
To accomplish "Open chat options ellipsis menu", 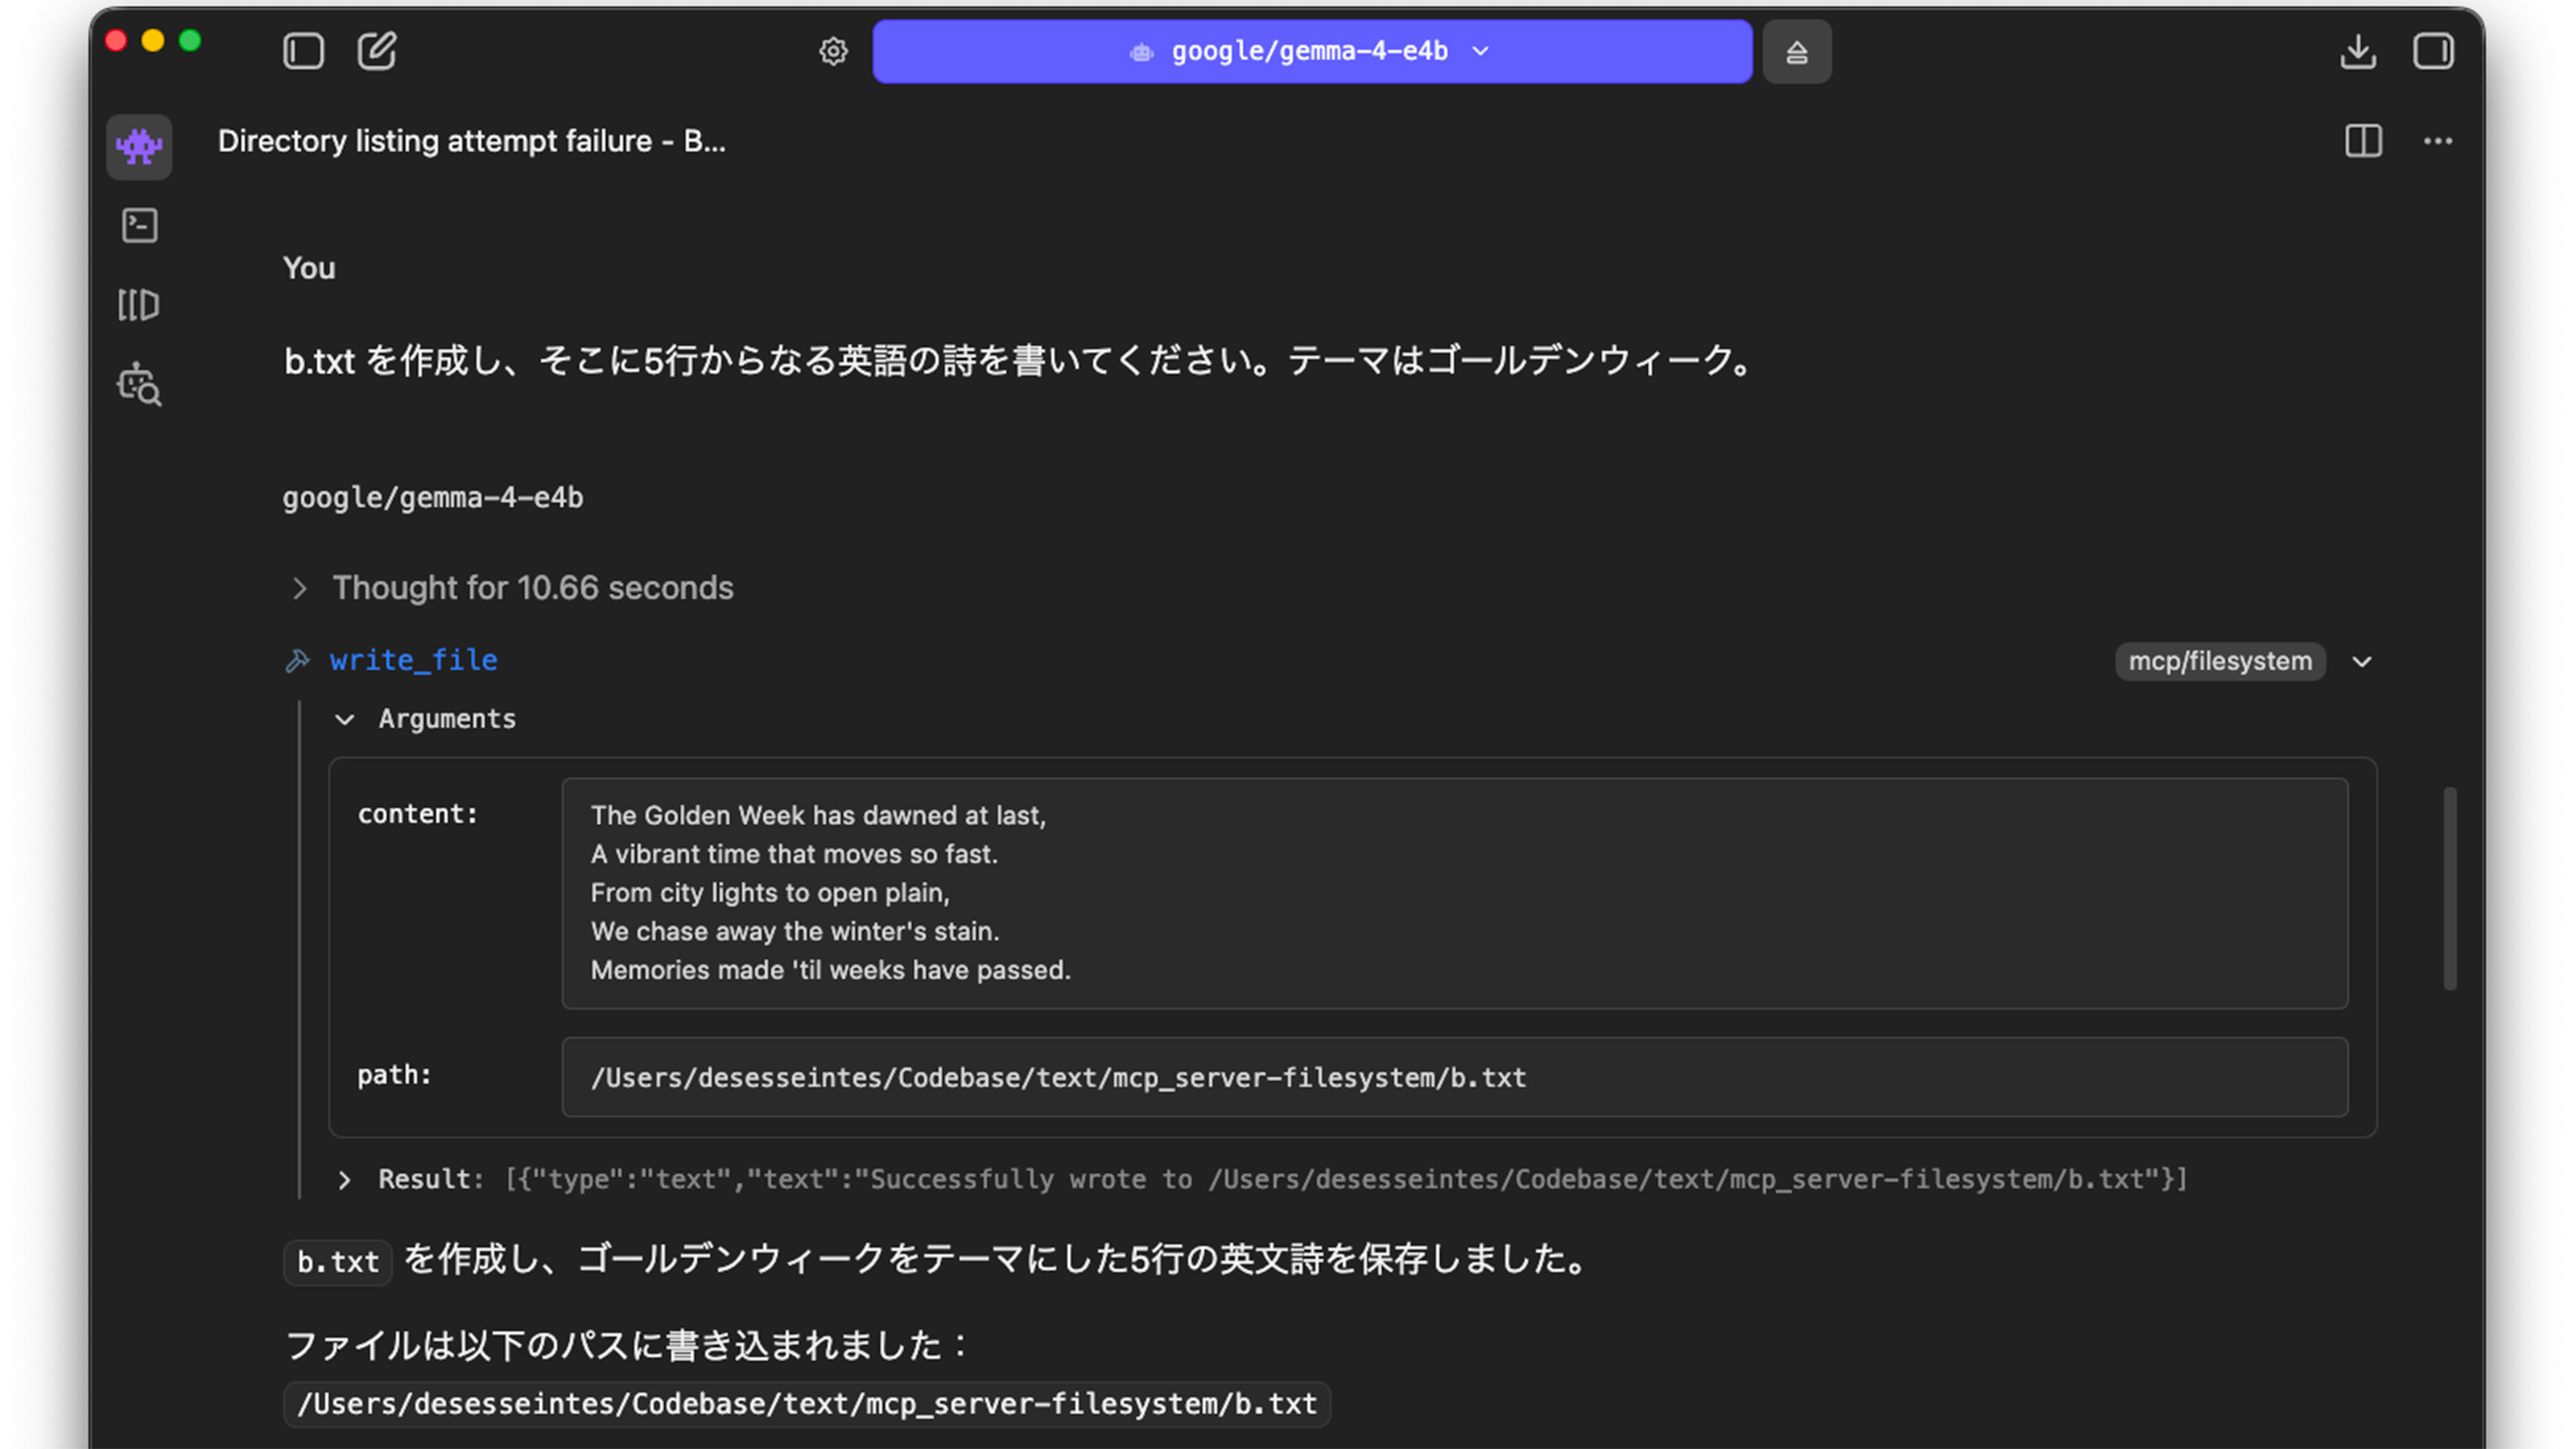I will pyautogui.click(x=2438, y=141).
